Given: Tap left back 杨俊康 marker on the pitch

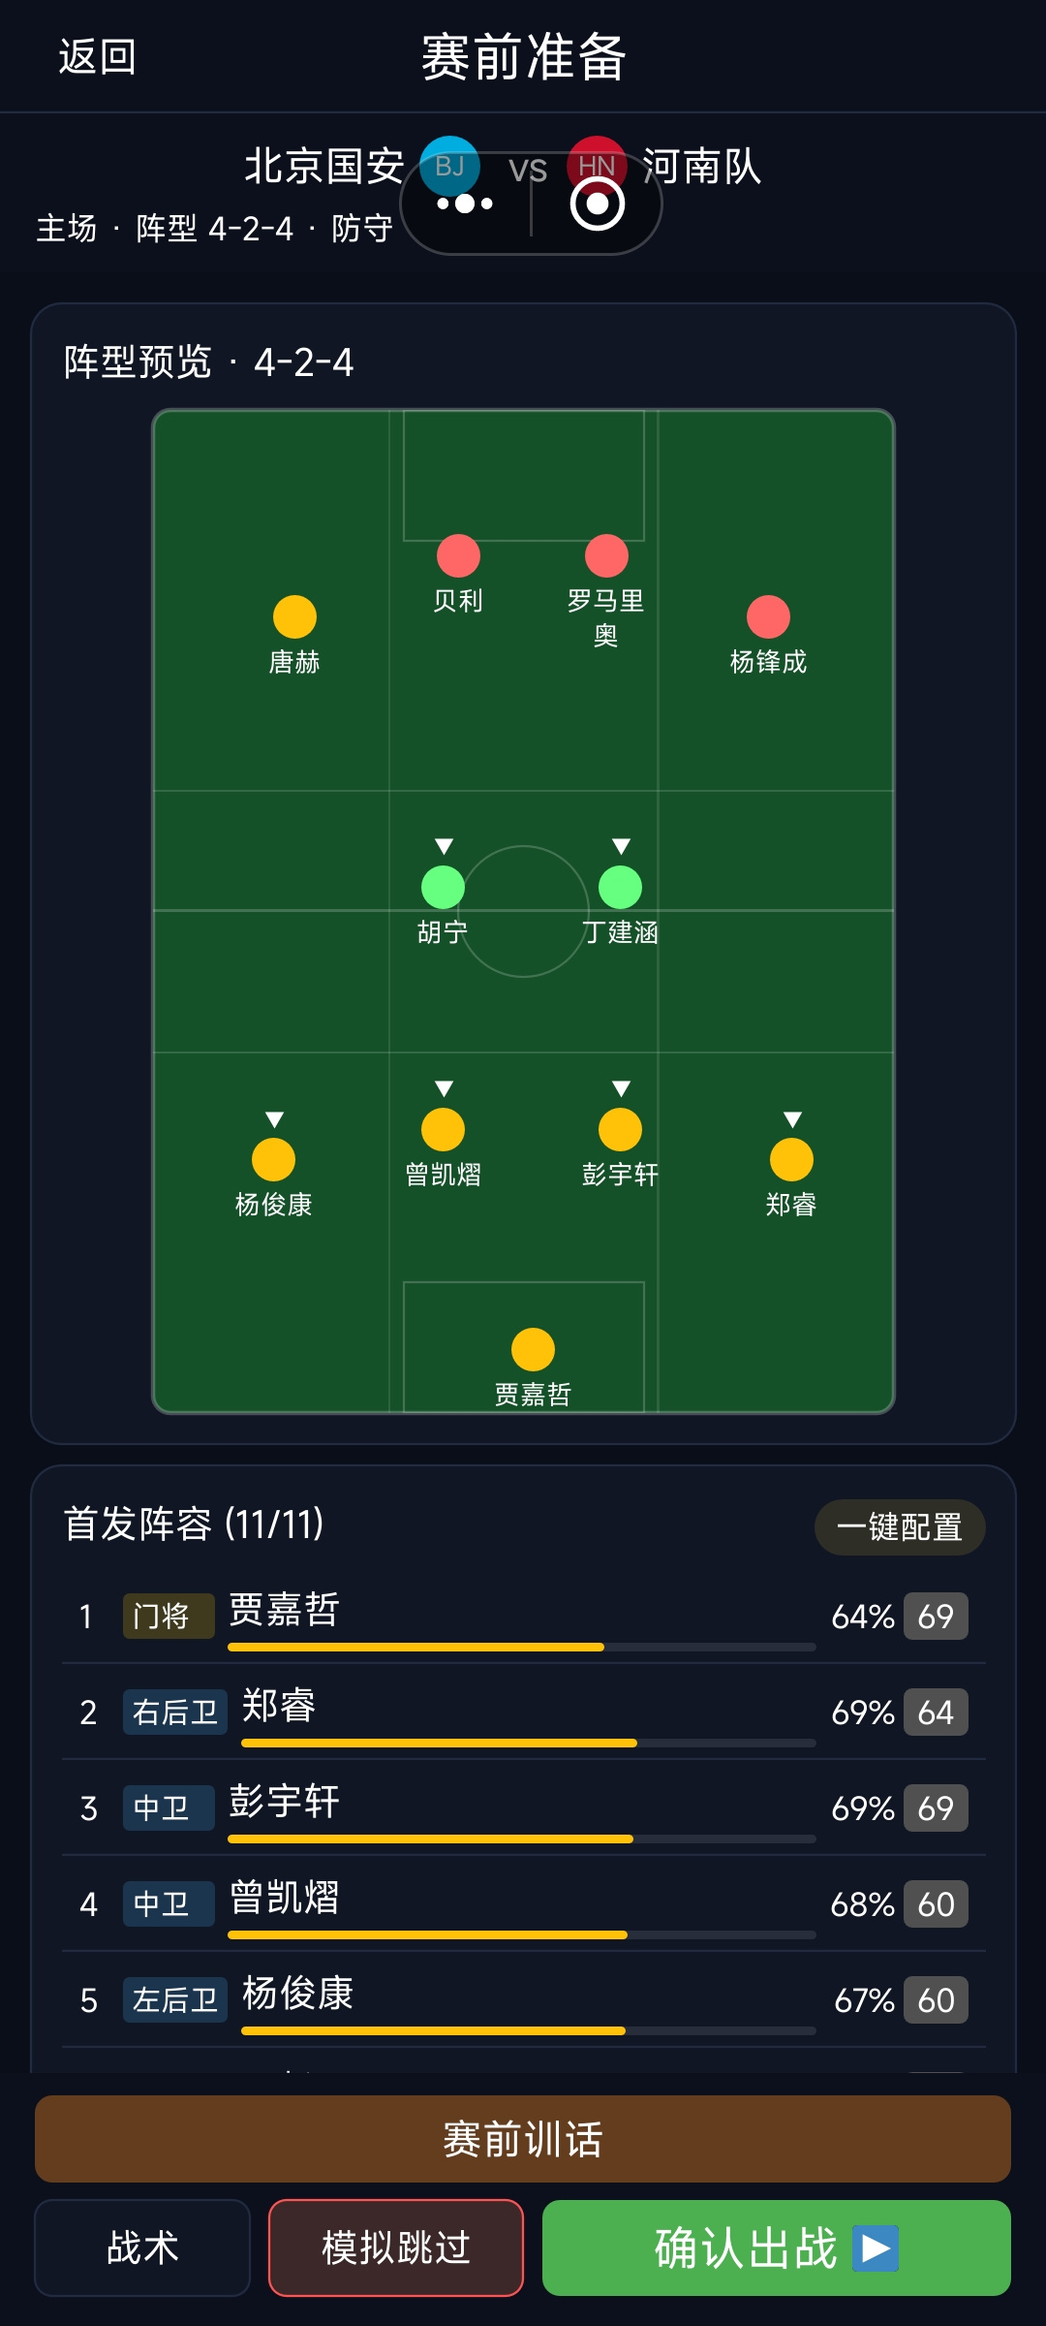Looking at the screenshot, I should click(x=273, y=1159).
